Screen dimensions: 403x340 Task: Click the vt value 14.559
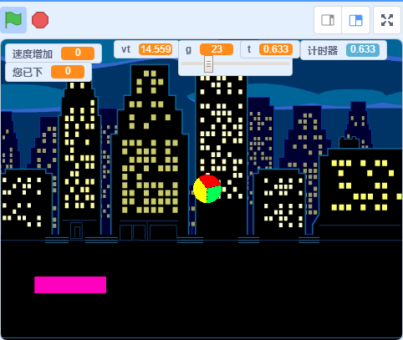[x=156, y=49]
